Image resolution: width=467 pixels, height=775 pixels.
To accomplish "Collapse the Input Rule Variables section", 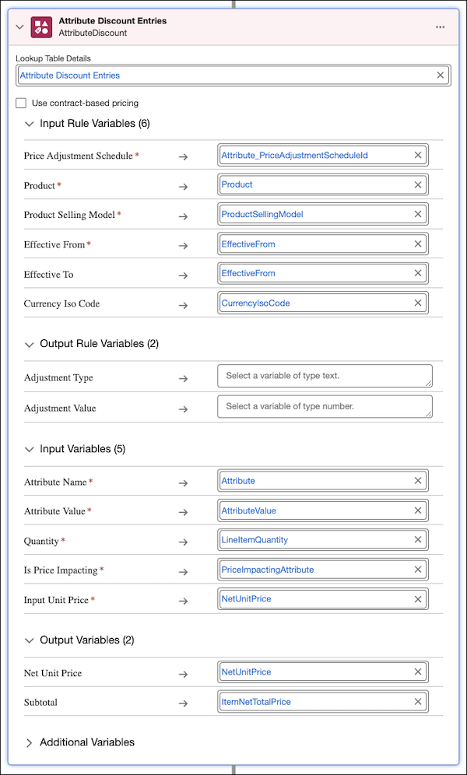I will pos(30,123).
